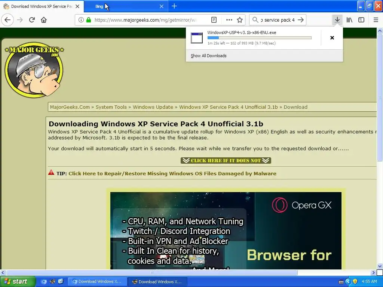Toggle the Downloads toolbar arrow button
The width and height of the screenshot is (383, 287).
[x=337, y=20]
